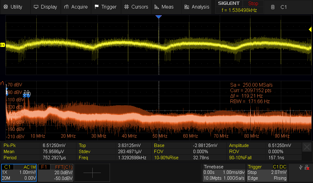Screen dimensions: 313x183
Task: Click the blue trigger delay marker
Action: click(158, 17)
